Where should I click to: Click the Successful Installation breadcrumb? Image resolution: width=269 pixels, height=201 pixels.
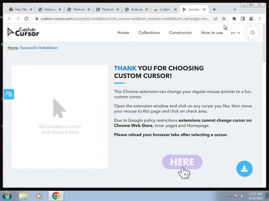pyautogui.click(x=39, y=48)
